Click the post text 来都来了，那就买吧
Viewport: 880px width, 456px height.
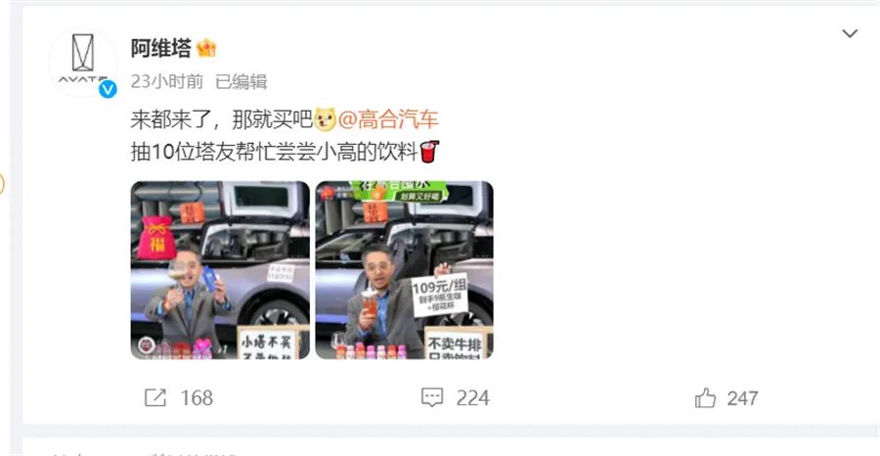222,119
